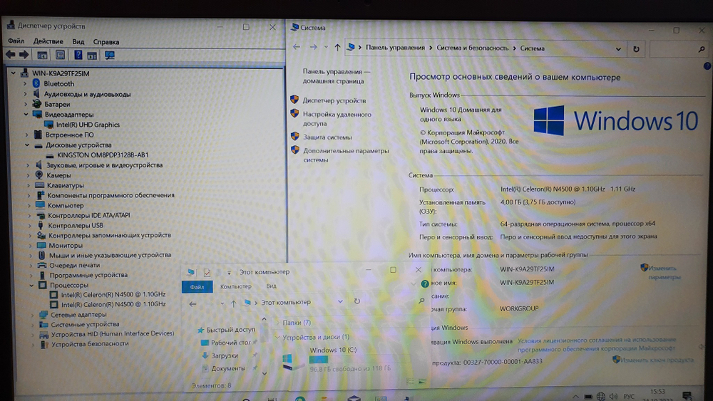The width and height of the screenshot is (713, 401).
Task: Select KINGSTON OM8PDP3128B-AB1 disk
Action: pos(103,155)
